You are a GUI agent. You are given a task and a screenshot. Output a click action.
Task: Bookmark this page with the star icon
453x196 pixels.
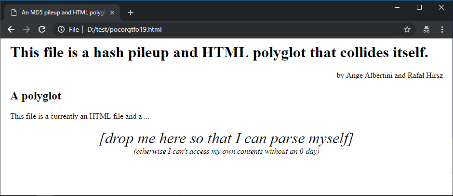pos(407,30)
